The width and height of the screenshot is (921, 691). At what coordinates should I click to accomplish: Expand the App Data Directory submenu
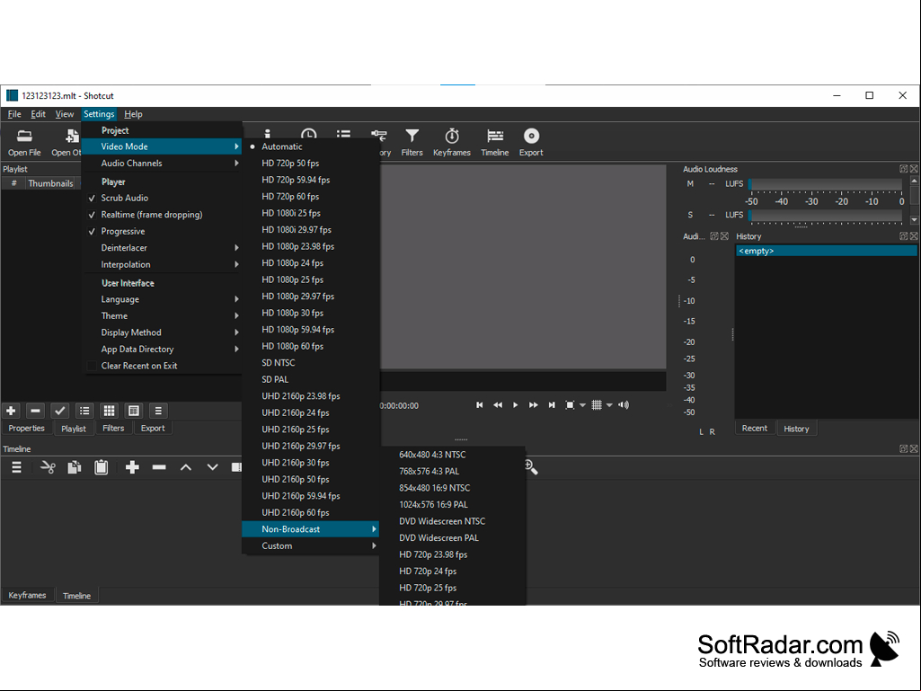[x=162, y=349]
